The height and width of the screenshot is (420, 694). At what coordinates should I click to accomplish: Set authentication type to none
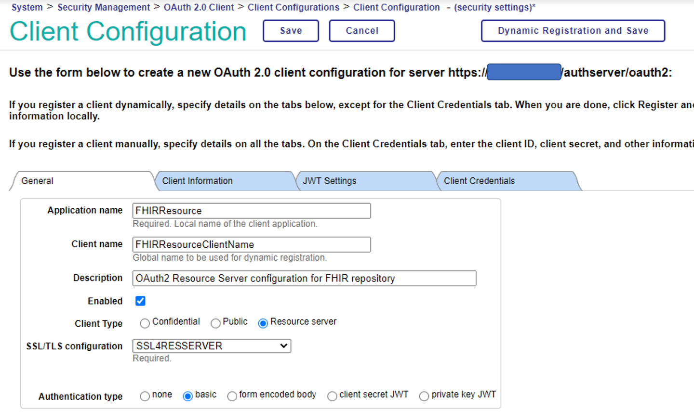coord(145,396)
